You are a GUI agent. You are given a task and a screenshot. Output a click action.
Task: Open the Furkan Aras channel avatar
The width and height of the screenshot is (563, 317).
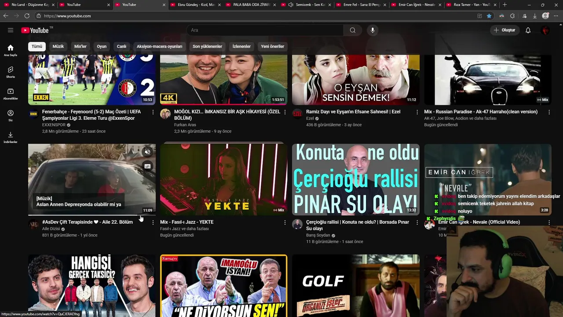[165, 114]
